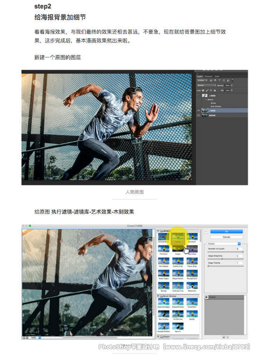Show the hidden top layer with effects
Viewport: 274px width, 355px height.
(x=199, y=95)
